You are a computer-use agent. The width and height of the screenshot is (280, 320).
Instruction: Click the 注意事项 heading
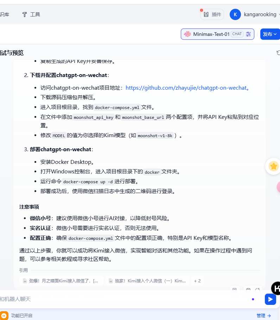tap(29, 207)
